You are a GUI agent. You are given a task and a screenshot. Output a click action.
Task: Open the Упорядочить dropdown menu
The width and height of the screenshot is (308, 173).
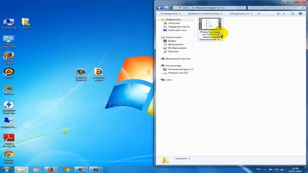[x=170, y=13]
